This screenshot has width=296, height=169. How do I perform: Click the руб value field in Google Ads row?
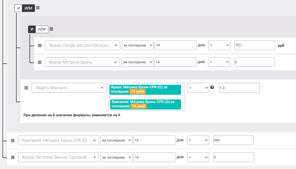[255, 45]
